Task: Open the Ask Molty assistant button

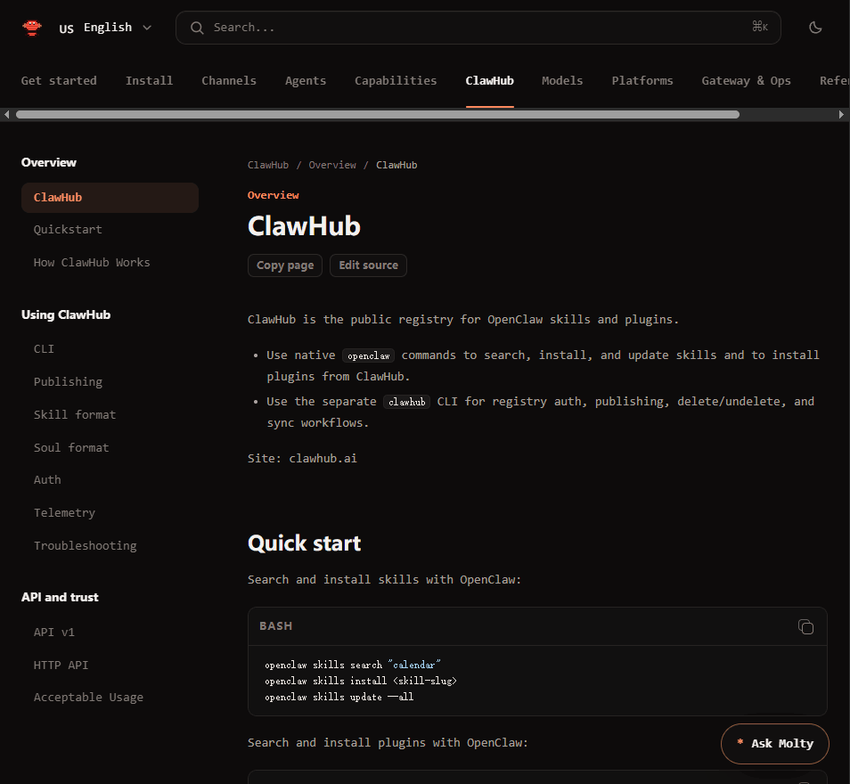Action: (774, 744)
